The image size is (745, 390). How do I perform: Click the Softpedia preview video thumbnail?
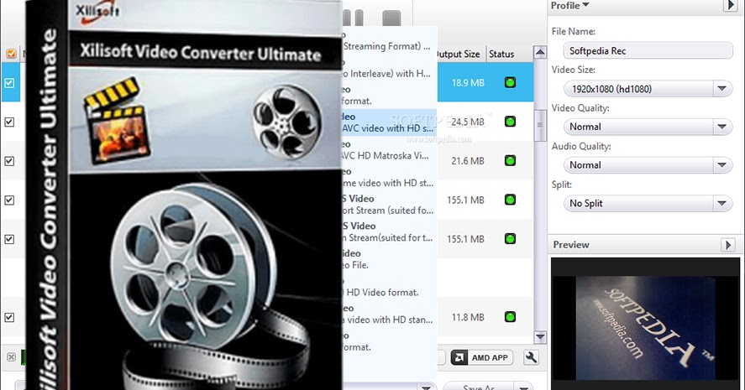click(x=645, y=327)
